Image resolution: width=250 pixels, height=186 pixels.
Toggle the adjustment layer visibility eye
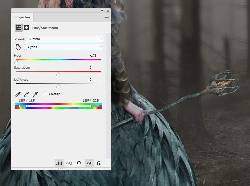coord(89,163)
